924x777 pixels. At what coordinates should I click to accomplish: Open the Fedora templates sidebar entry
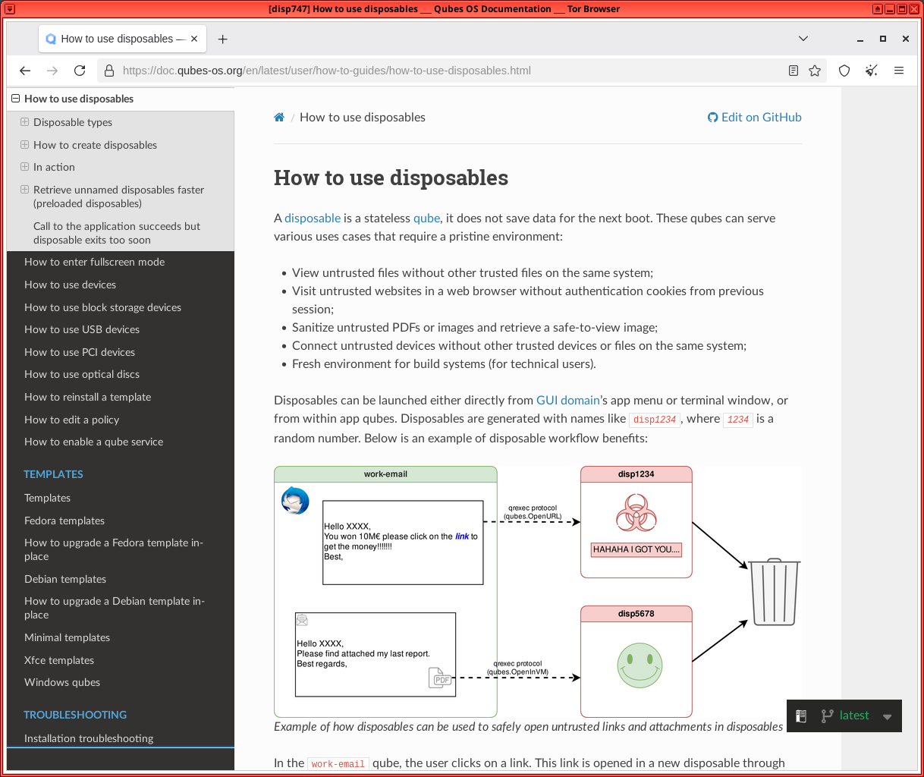(64, 521)
